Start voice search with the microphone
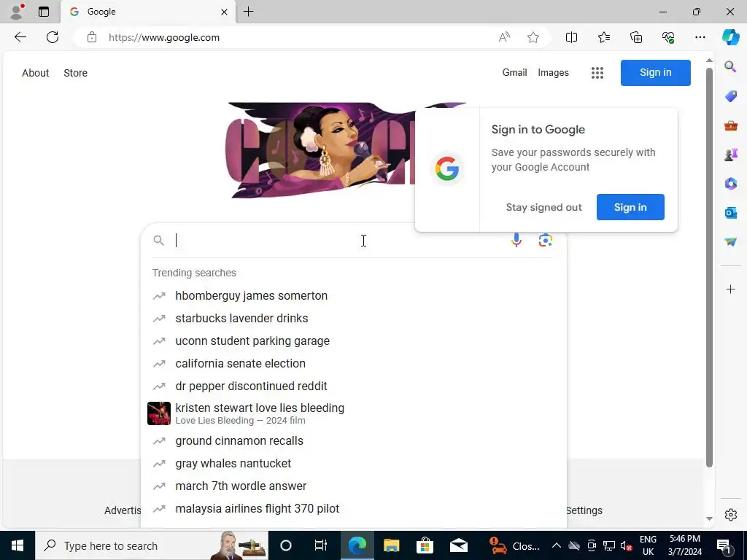747x560 pixels. (516, 240)
